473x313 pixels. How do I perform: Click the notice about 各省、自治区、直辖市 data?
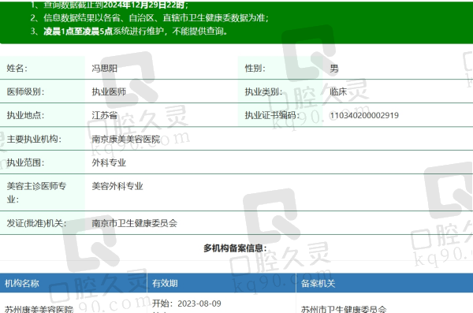155,18
